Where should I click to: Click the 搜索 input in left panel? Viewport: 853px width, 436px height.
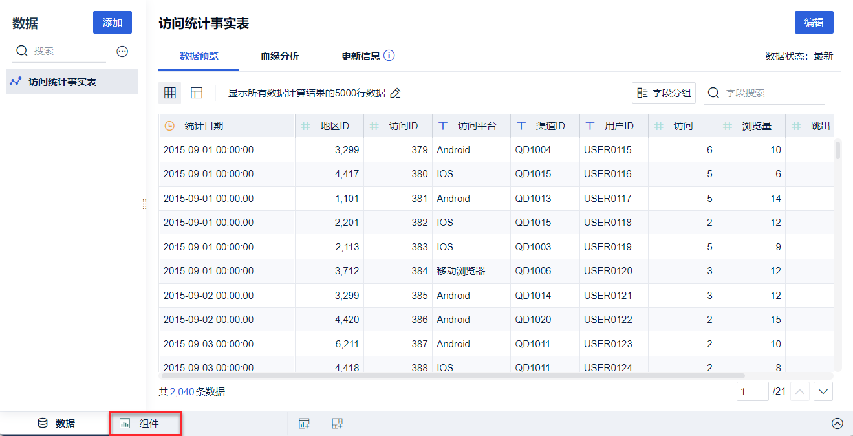click(x=68, y=51)
